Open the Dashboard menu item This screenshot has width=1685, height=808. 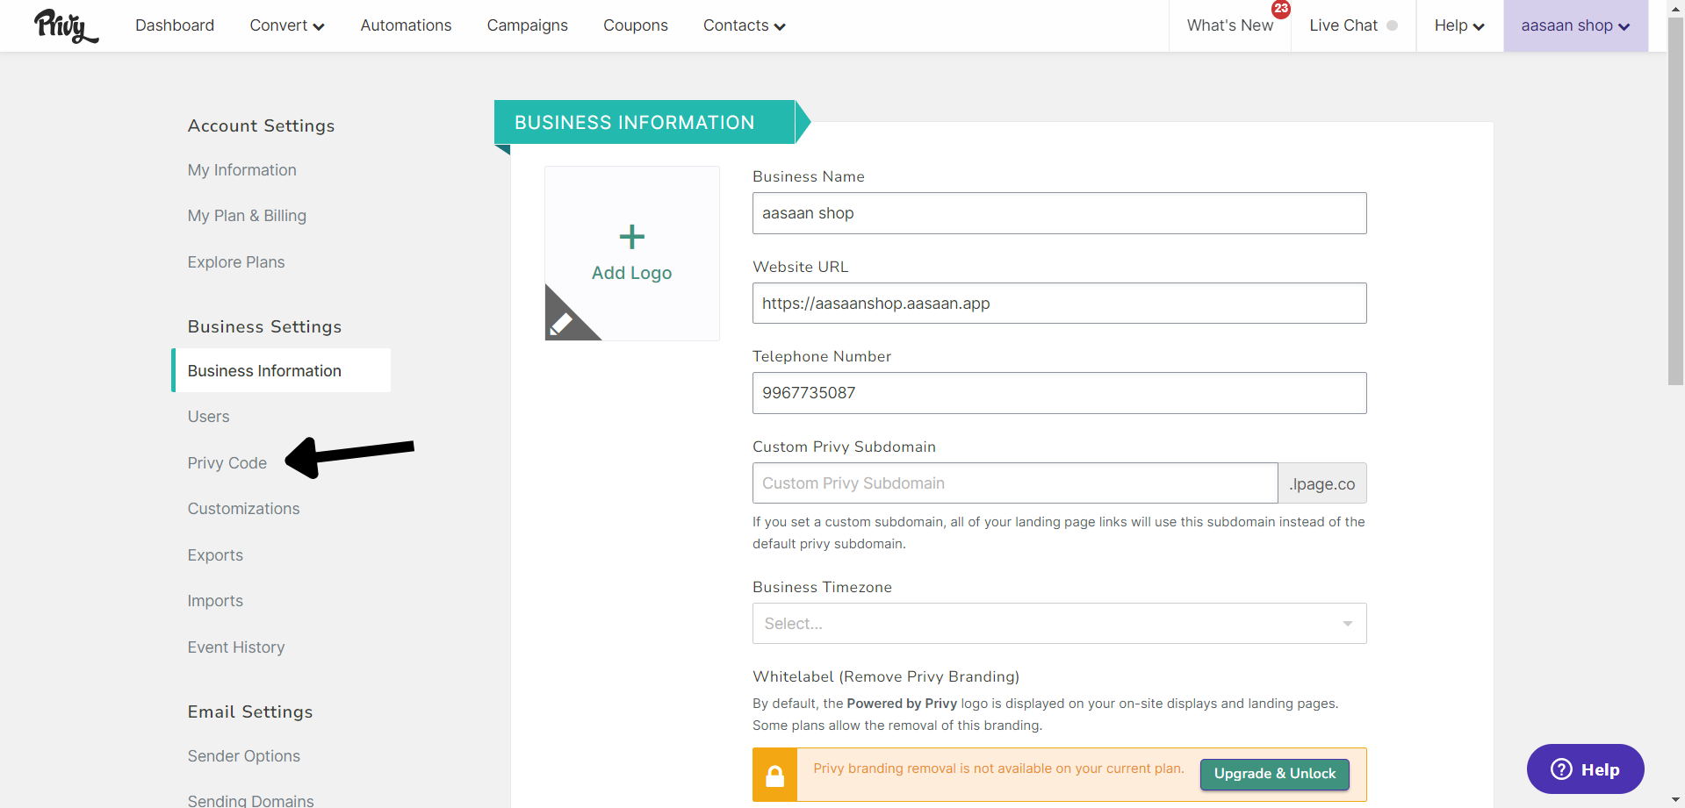(175, 25)
